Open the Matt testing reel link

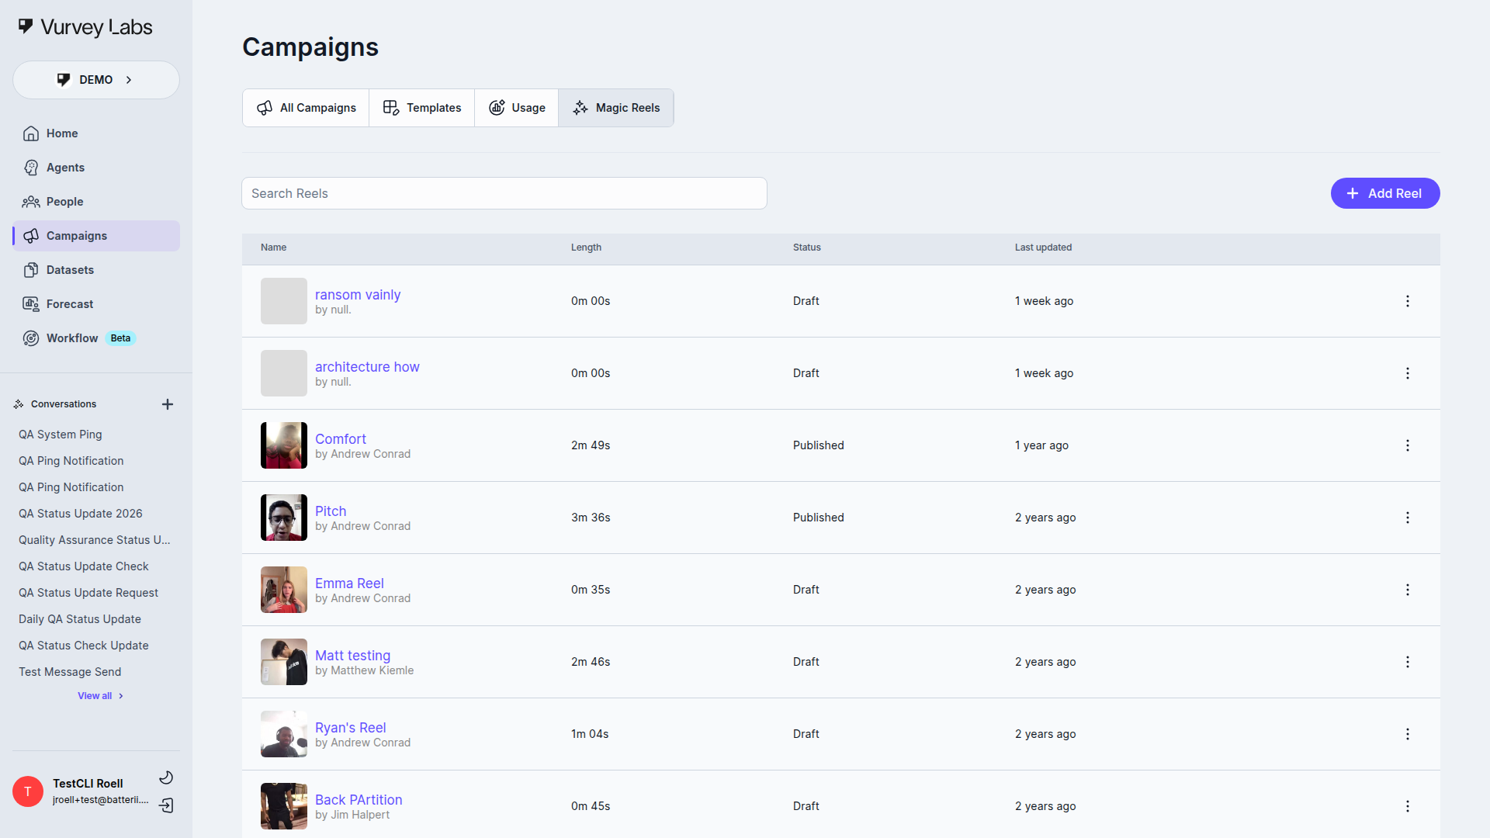tap(352, 656)
